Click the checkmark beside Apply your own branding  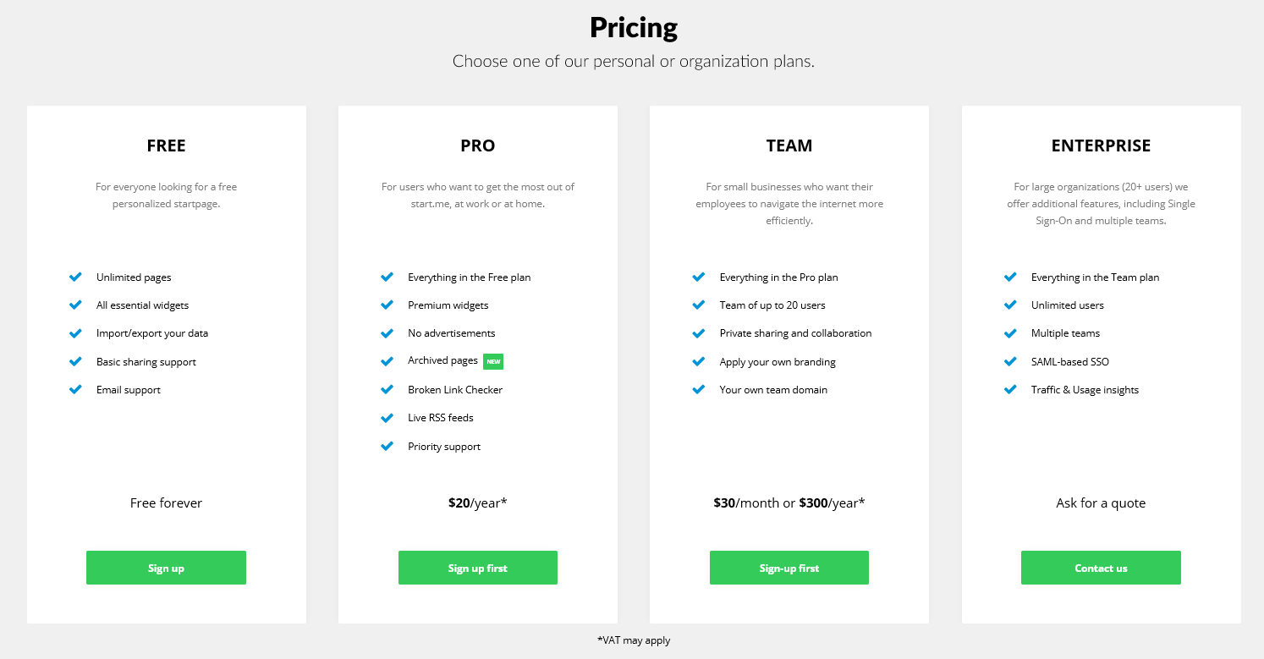tap(698, 361)
